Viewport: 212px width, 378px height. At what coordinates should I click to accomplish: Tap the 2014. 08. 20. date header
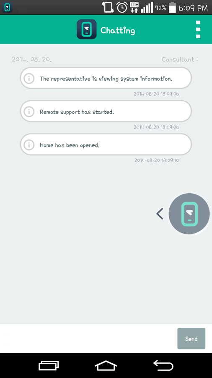point(32,59)
